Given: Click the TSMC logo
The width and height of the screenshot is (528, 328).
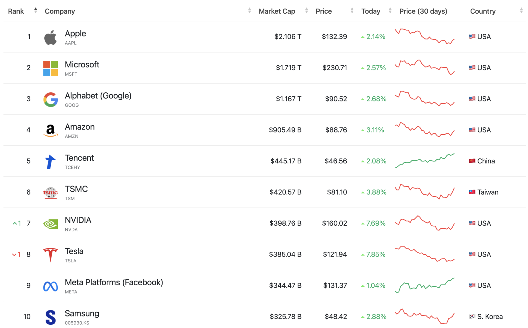Looking at the screenshot, I should [x=50, y=193].
